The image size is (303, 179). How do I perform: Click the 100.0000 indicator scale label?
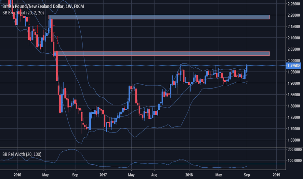(295, 161)
